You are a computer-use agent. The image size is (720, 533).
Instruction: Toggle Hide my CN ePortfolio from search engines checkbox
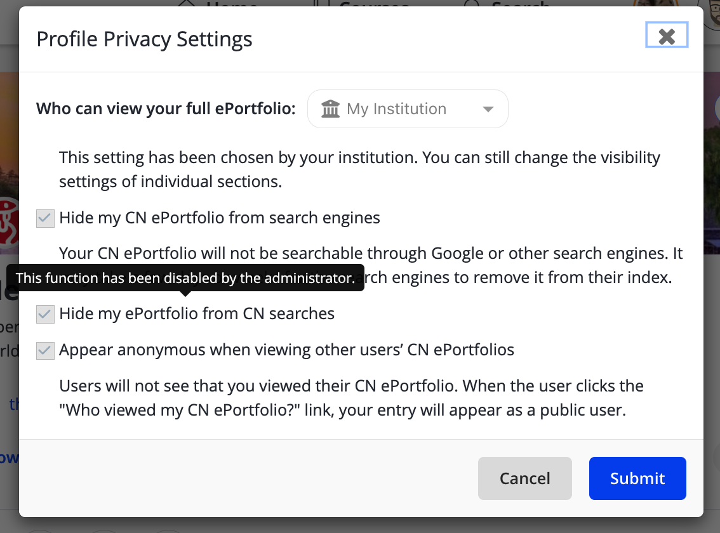tap(46, 218)
